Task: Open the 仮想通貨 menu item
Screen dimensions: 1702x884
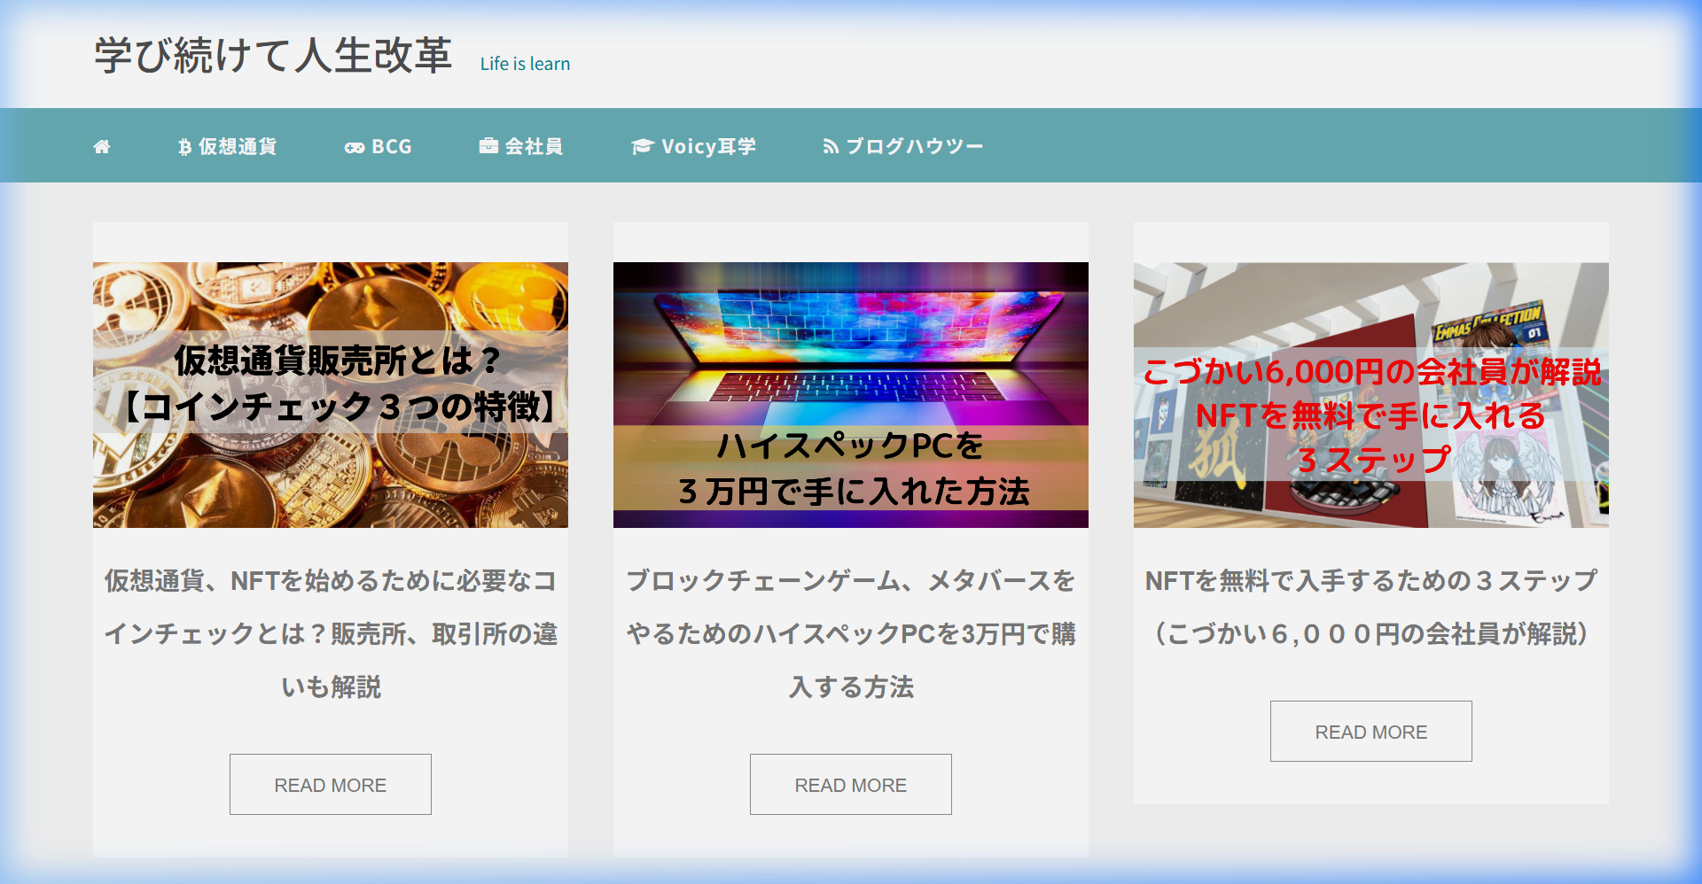Action: [238, 146]
